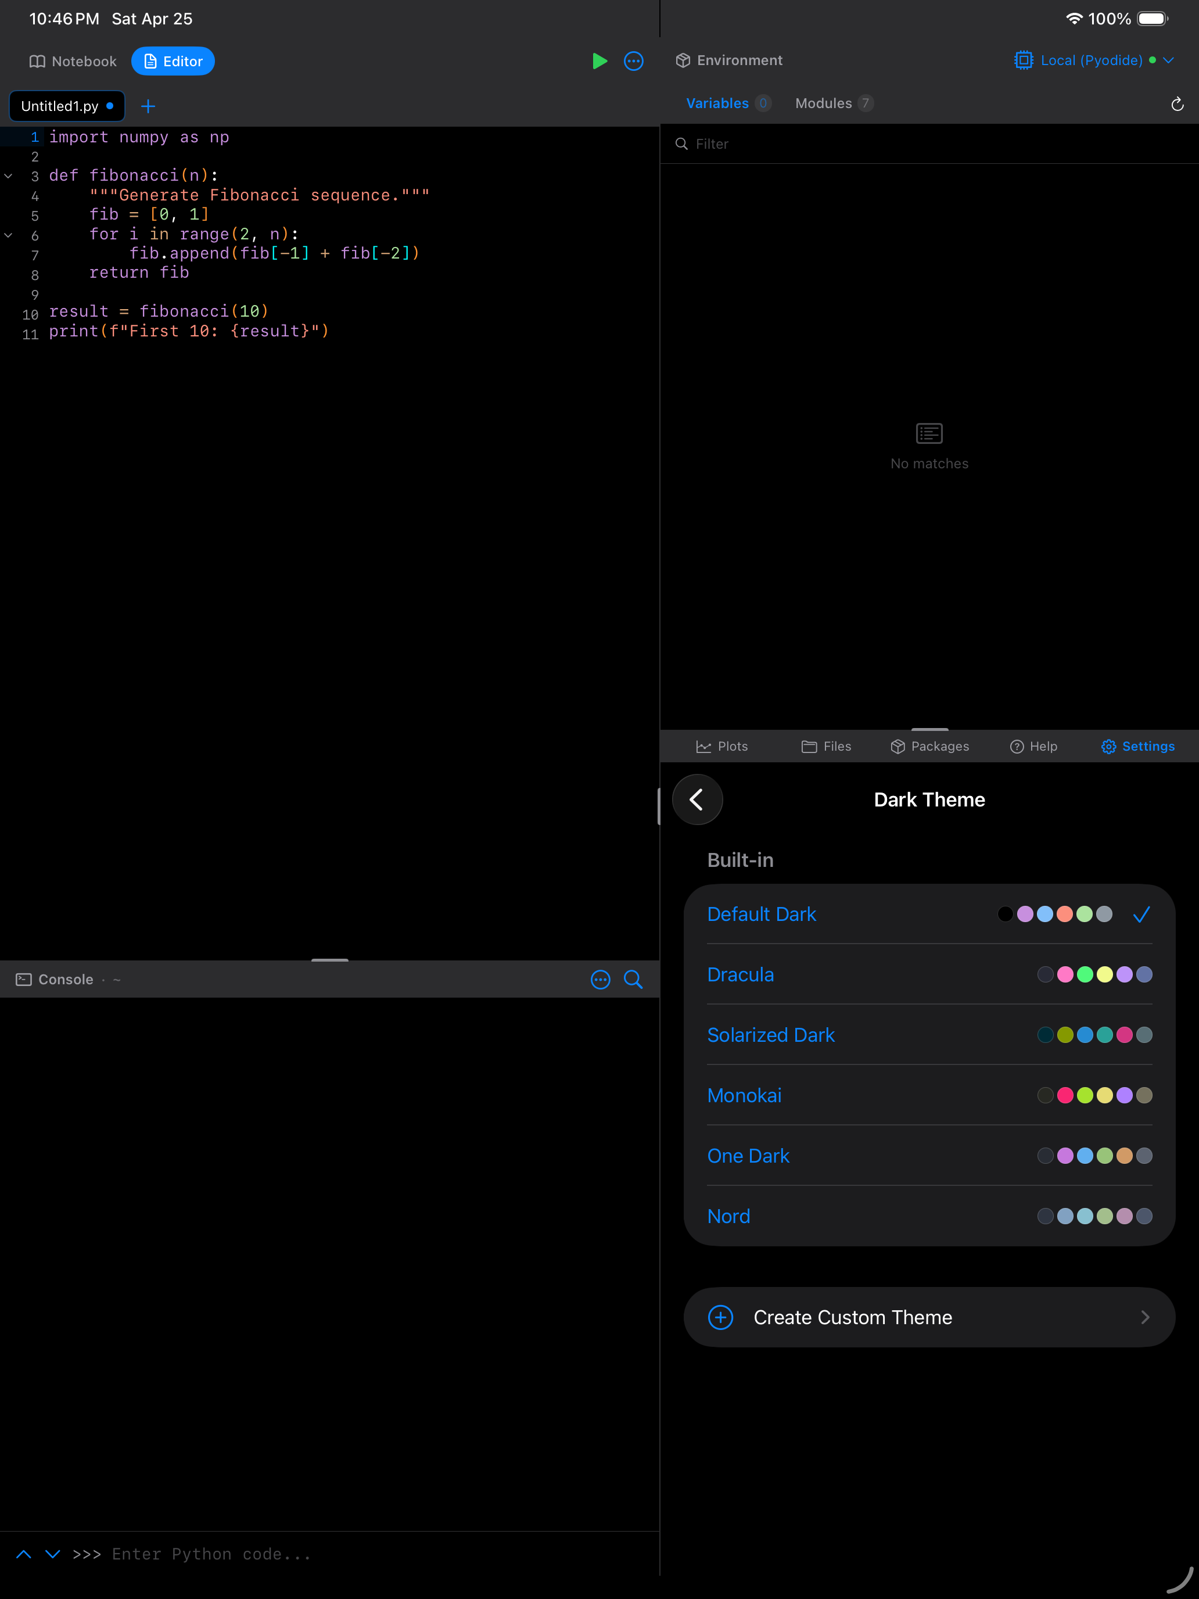This screenshot has height=1599, width=1199.
Task: Switch to Notebook mode
Action: [73, 62]
